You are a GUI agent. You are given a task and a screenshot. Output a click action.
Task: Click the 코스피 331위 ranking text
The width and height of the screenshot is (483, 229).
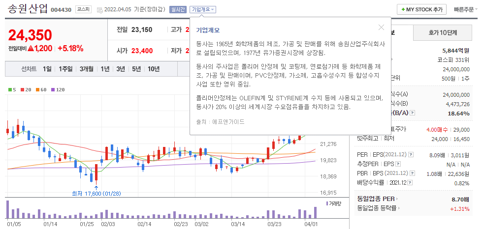[x=453, y=59]
